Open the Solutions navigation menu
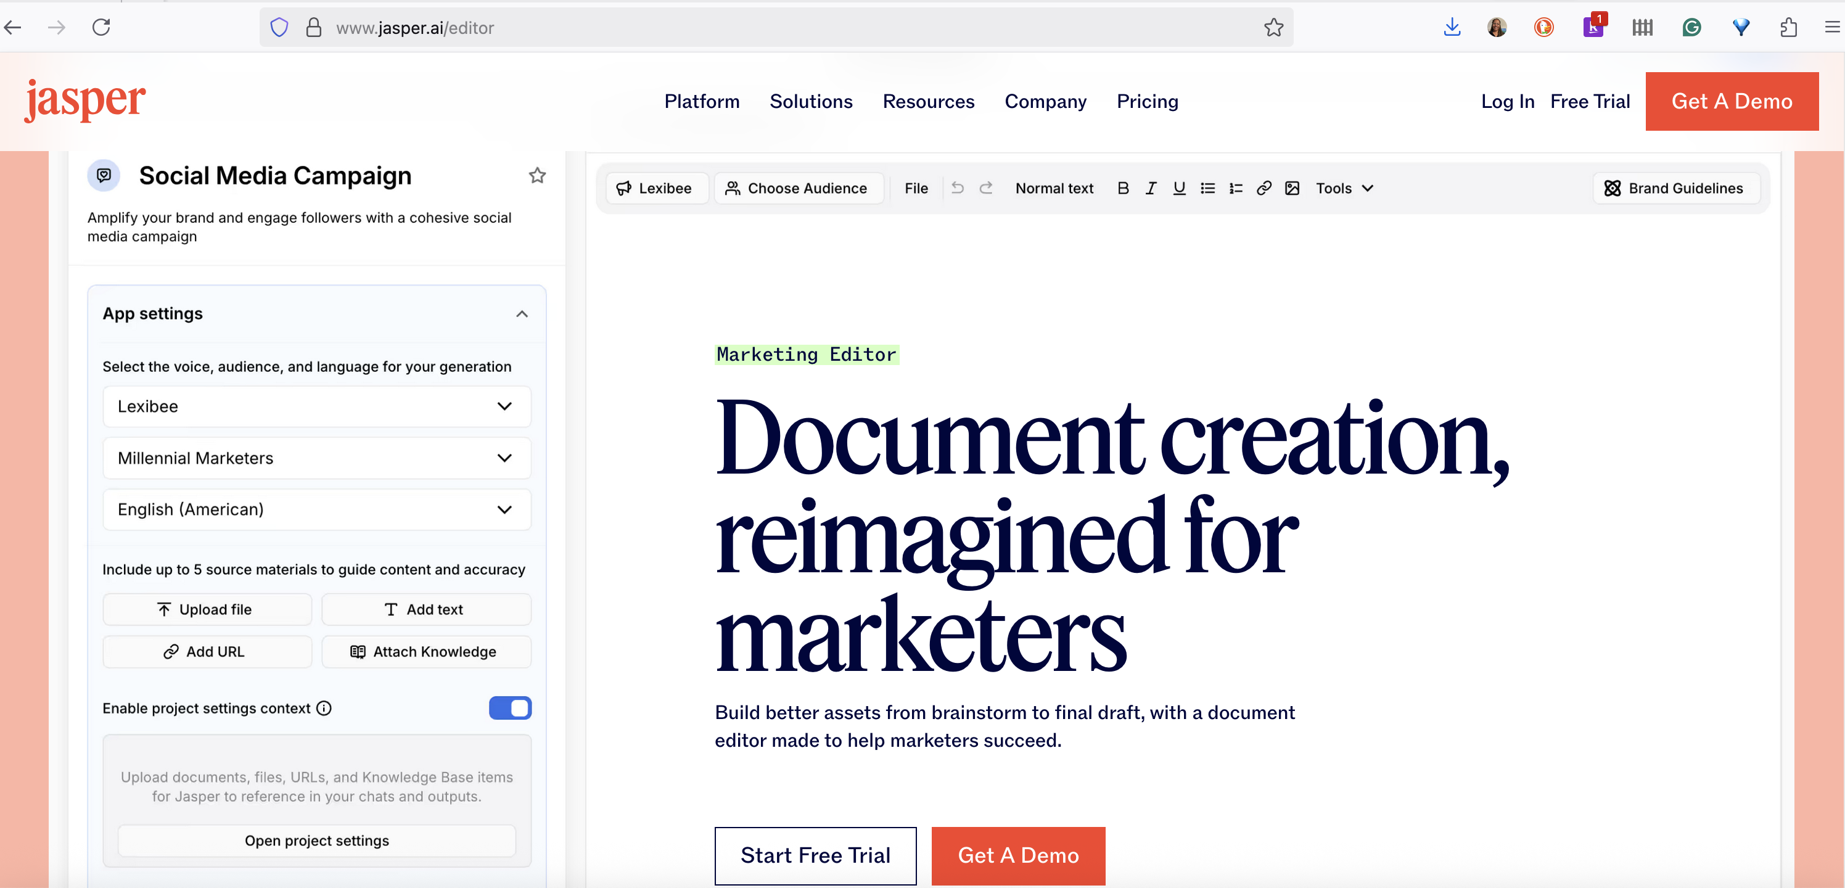The height and width of the screenshot is (888, 1845). pyautogui.click(x=811, y=102)
